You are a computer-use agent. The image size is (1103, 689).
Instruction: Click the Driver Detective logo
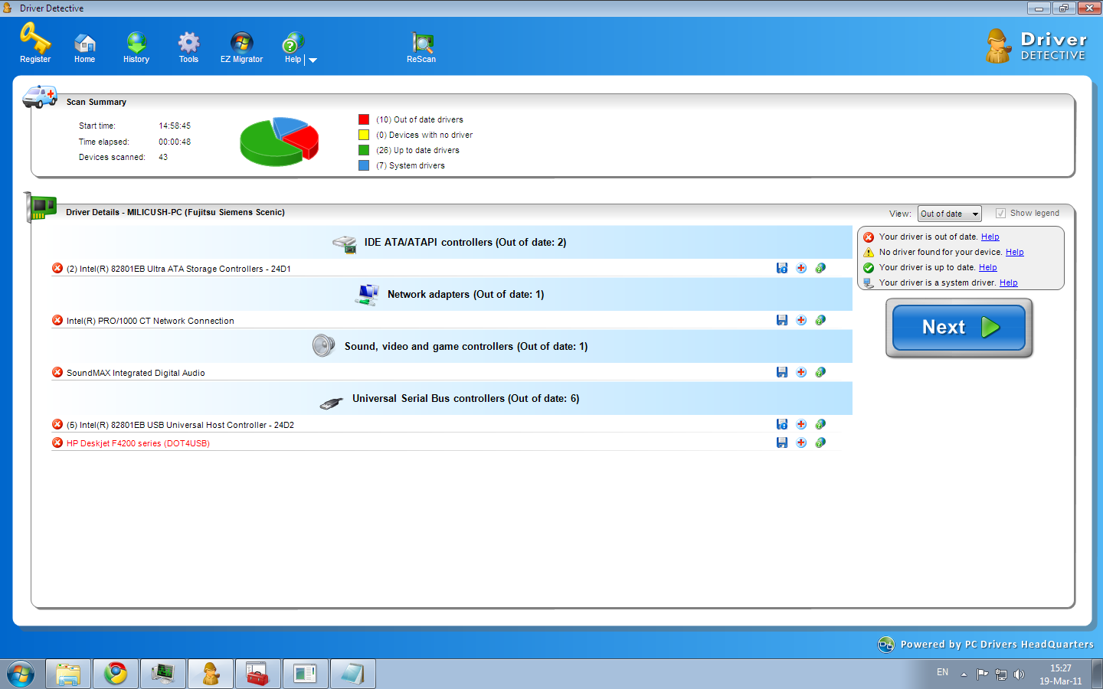tap(1036, 46)
